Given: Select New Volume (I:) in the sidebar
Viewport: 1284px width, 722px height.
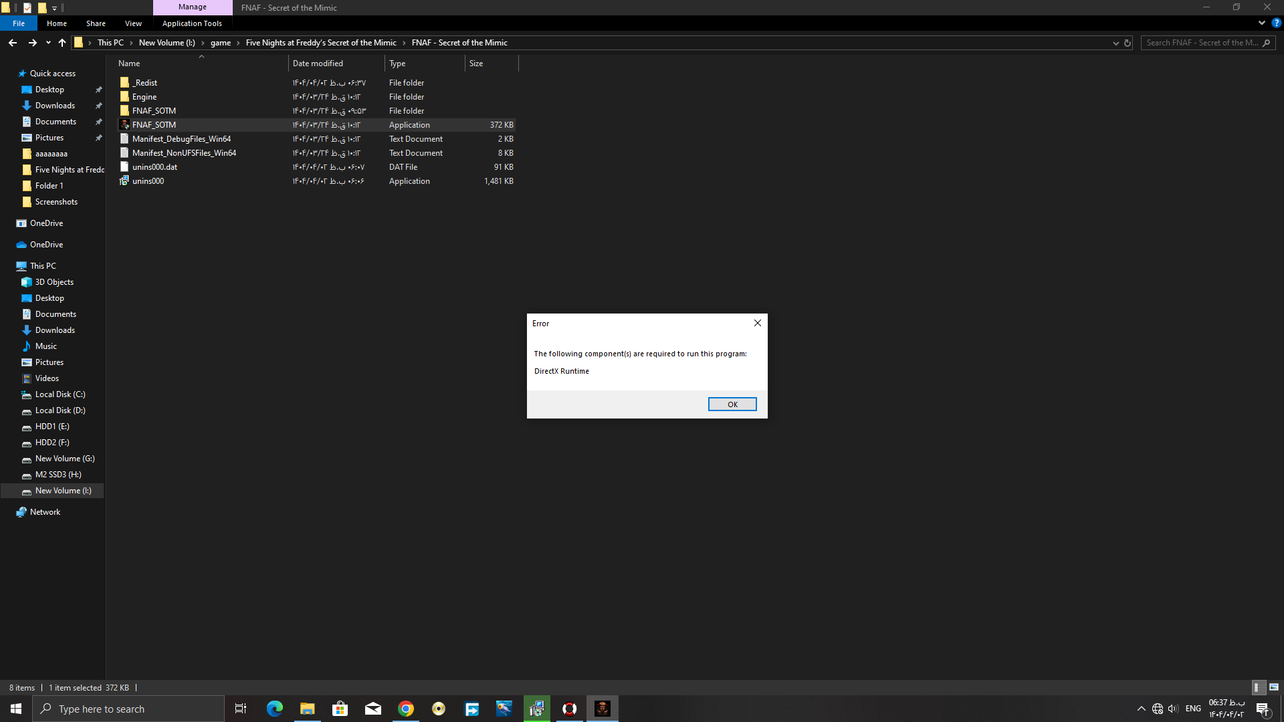Looking at the screenshot, I should 63,491.
